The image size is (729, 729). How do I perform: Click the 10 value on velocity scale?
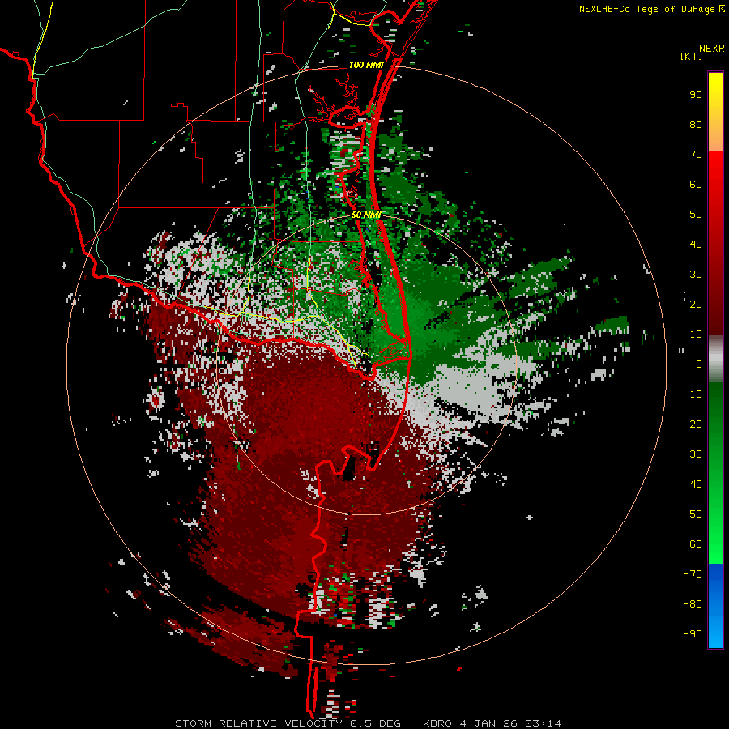pos(696,335)
